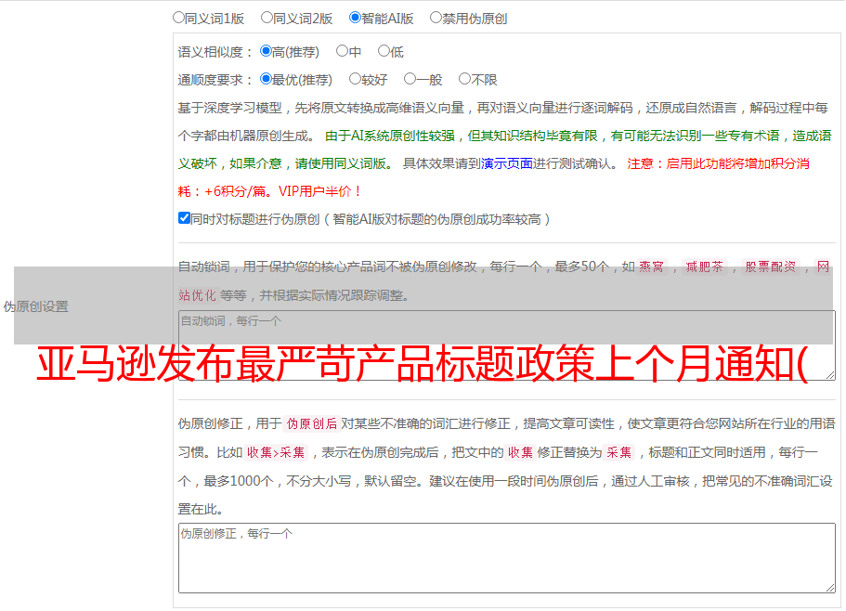846x611 pixels.
Task: Select 禁用伪原创 radio option
Action: click(x=436, y=18)
